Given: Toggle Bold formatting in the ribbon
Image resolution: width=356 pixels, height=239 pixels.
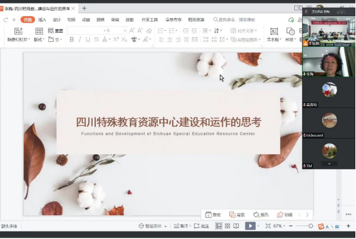Looking at the screenshot, I should (x=71, y=39).
